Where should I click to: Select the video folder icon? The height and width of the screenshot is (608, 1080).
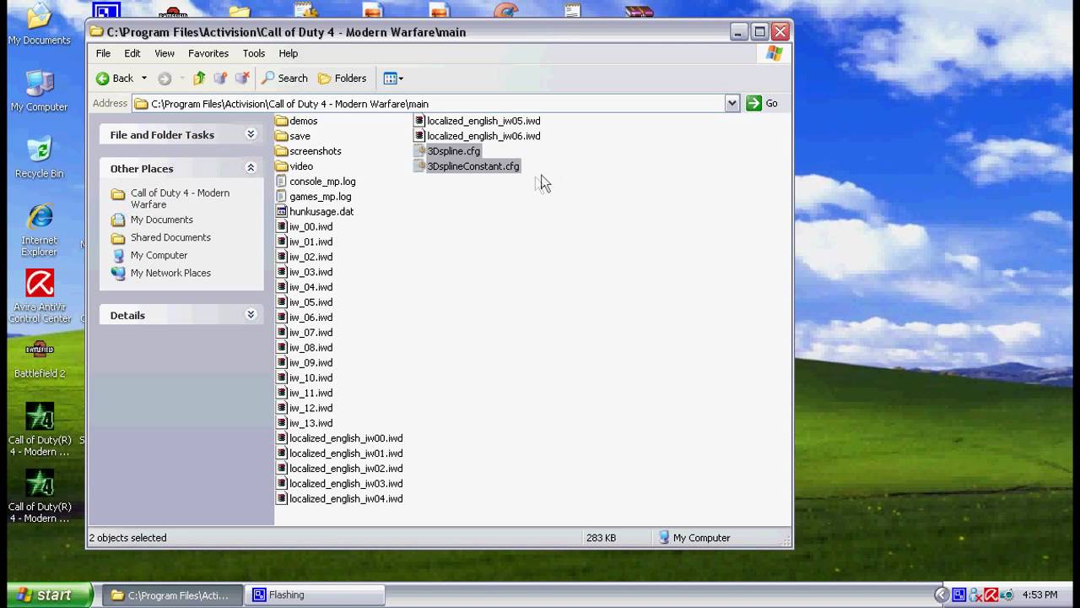coord(282,166)
